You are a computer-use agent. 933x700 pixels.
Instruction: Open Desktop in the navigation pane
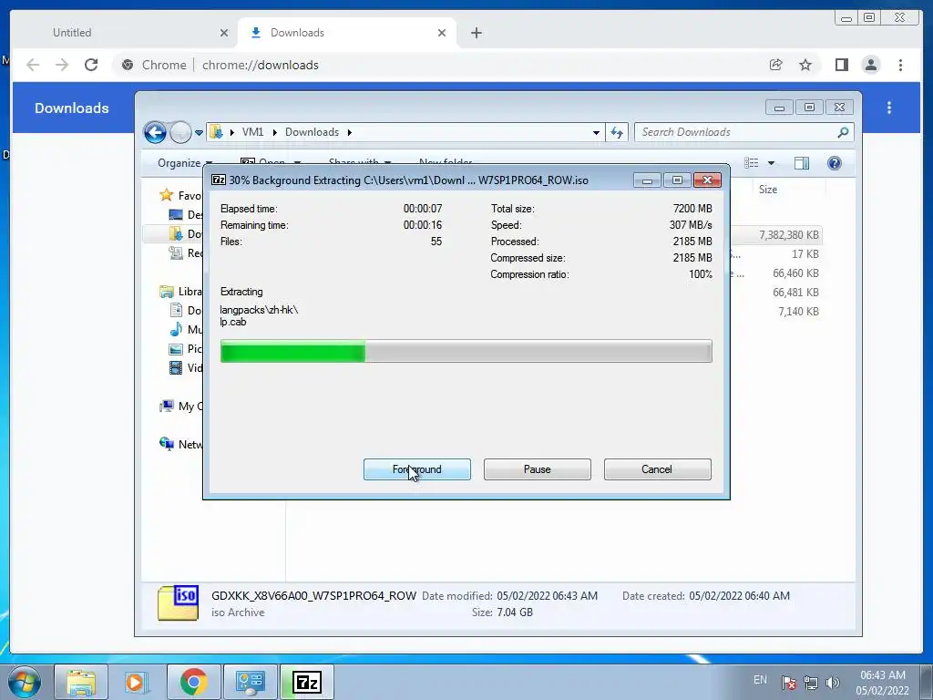(186, 214)
